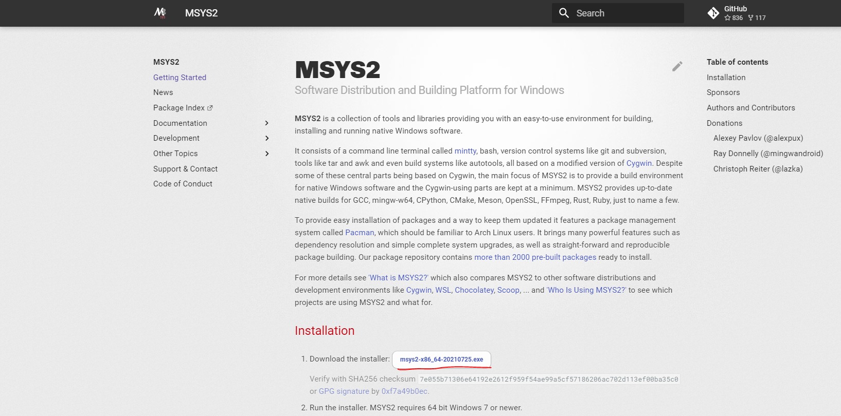
Task: Click the large MSYS2 page title
Action: coord(337,69)
